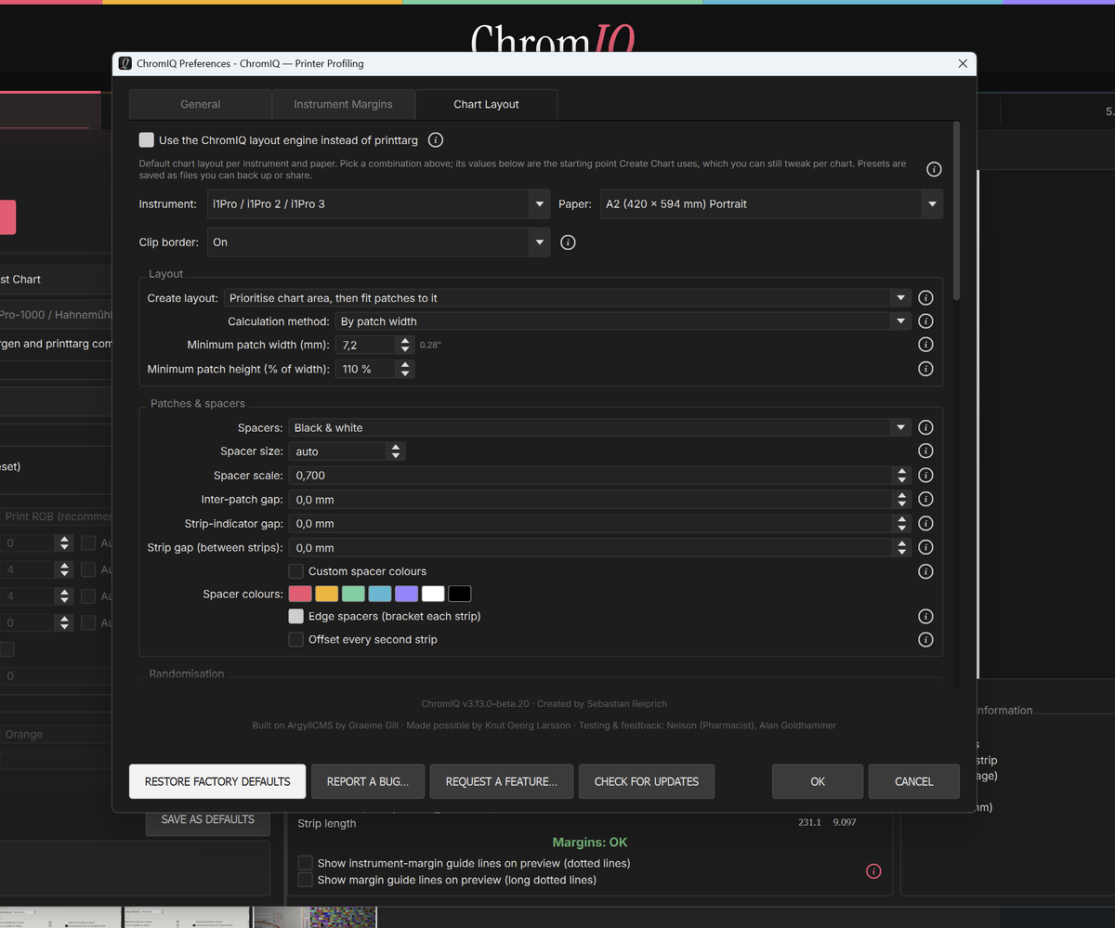Viewport: 1115px width, 928px height.
Task: Click CHECK FOR UPDATES button
Action: click(x=647, y=781)
